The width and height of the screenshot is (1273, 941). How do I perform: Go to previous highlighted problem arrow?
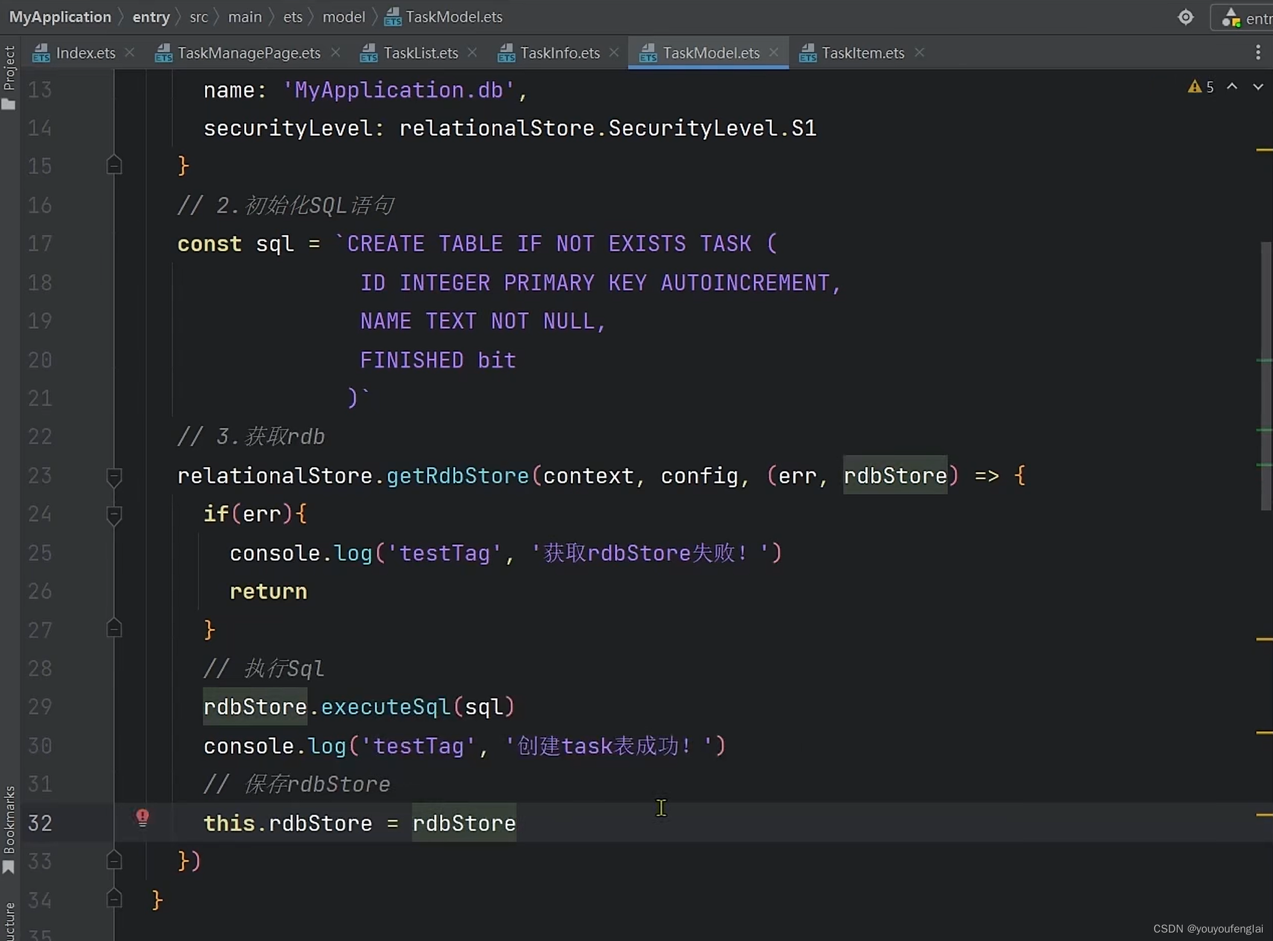pos(1232,87)
